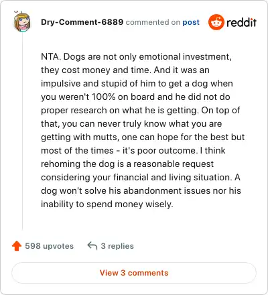Click the 'considering your financial' comment line
Screen dimensions: 268x295
point(141,178)
